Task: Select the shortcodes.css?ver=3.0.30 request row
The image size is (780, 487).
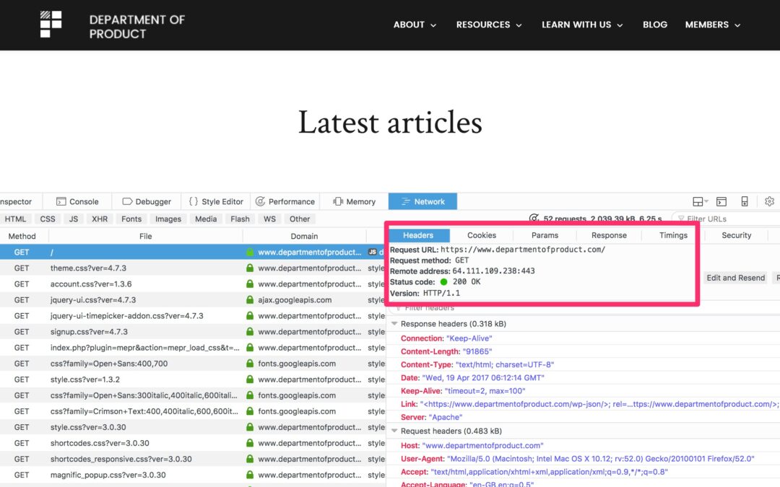Action: [x=193, y=443]
